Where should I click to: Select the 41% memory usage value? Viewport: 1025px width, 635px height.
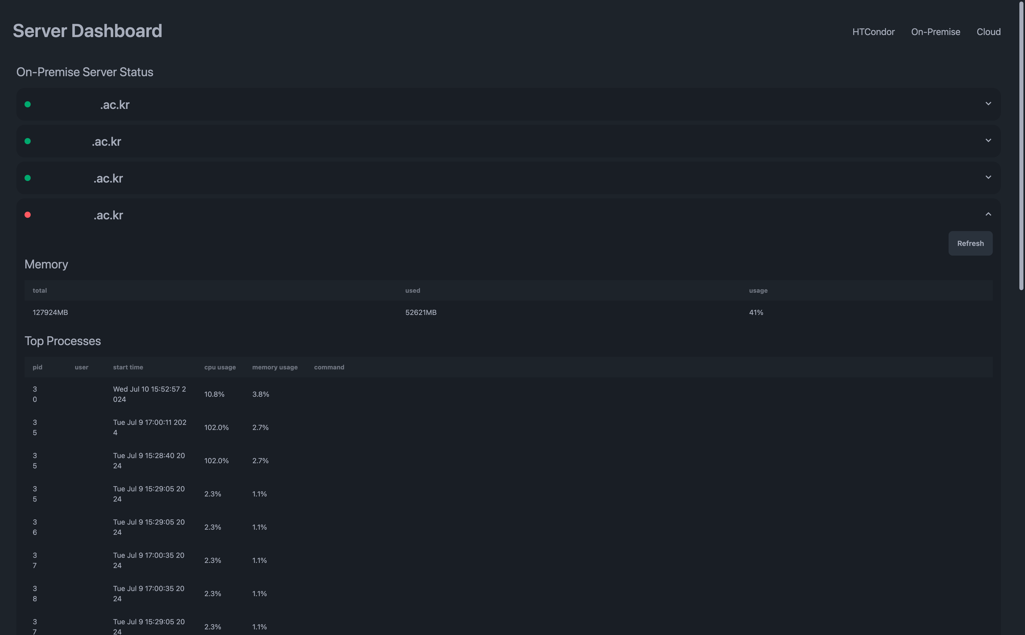click(x=756, y=312)
